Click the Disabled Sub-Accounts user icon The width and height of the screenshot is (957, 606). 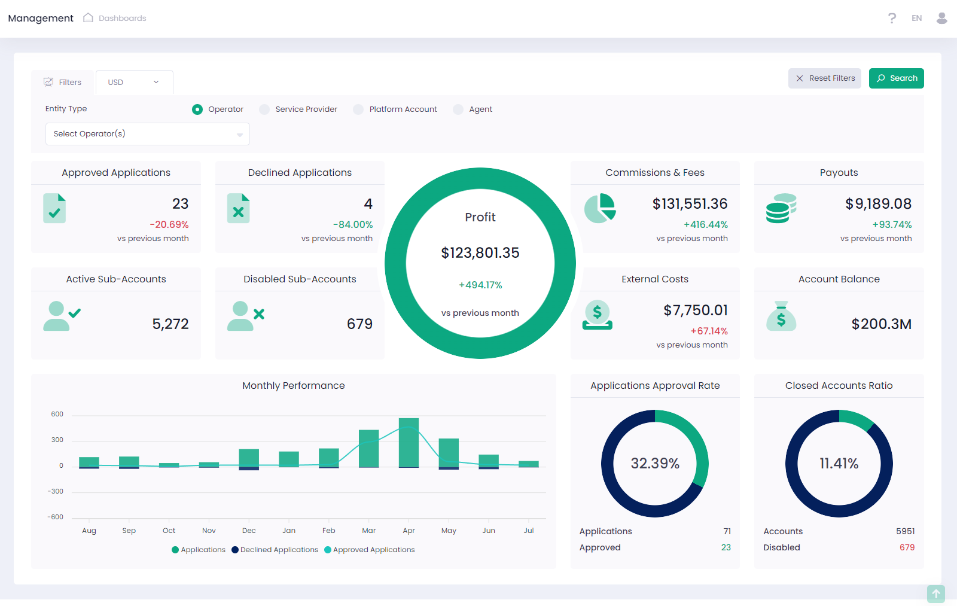click(245, 316)
